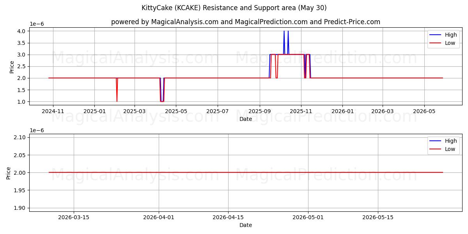Click the '2024-11' x-axis tick label
The image size is (468, 234).
(x=53, y=111)
